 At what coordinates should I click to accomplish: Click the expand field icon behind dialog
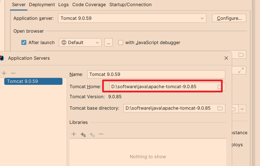click(x=241, y=70)
